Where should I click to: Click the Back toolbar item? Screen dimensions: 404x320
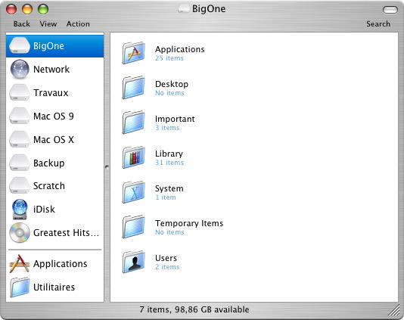(x=22, y=23)
